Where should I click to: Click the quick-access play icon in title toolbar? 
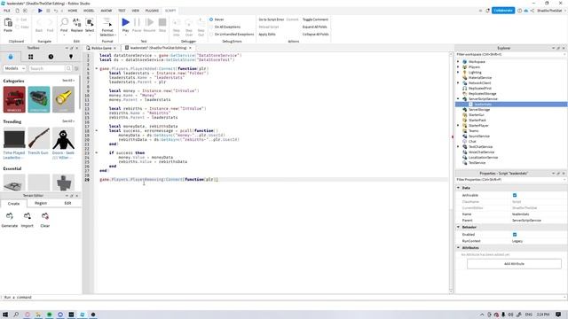click(40, 11)
